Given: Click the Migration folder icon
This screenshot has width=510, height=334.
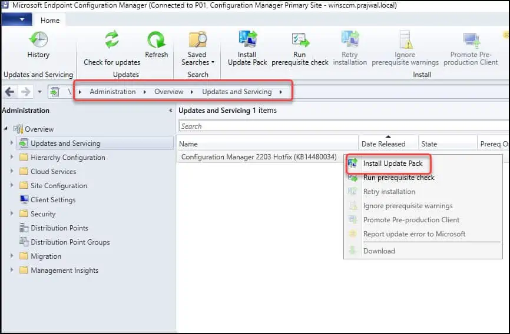Looking at the screenshot, I should tap(24, 256).
